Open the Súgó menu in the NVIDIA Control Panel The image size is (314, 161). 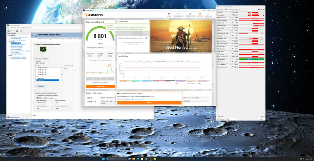(30, 27)
